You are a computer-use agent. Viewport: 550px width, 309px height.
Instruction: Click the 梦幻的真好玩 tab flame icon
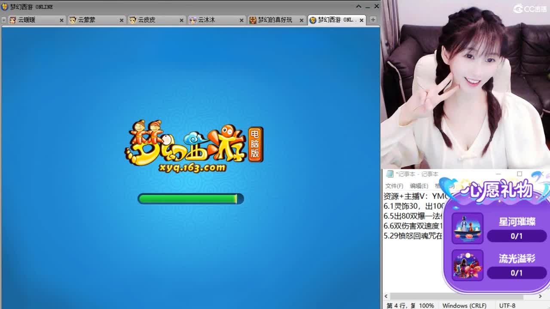[253, 20]
